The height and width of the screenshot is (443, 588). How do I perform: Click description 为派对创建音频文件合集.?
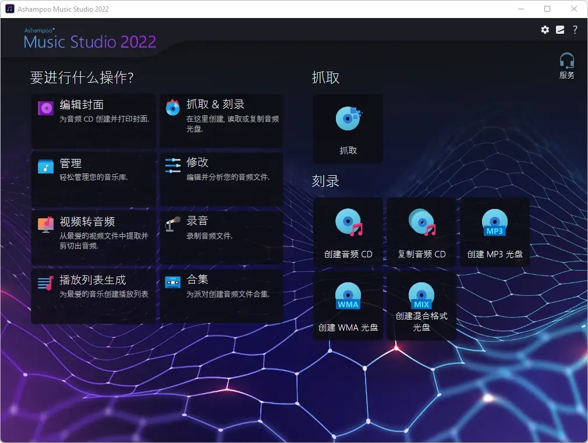click(228, 294)
